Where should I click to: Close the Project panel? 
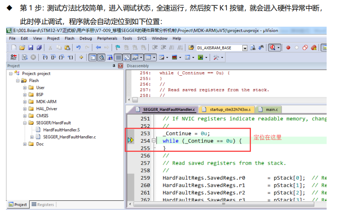pyautogui.click(x=120, y=66)
